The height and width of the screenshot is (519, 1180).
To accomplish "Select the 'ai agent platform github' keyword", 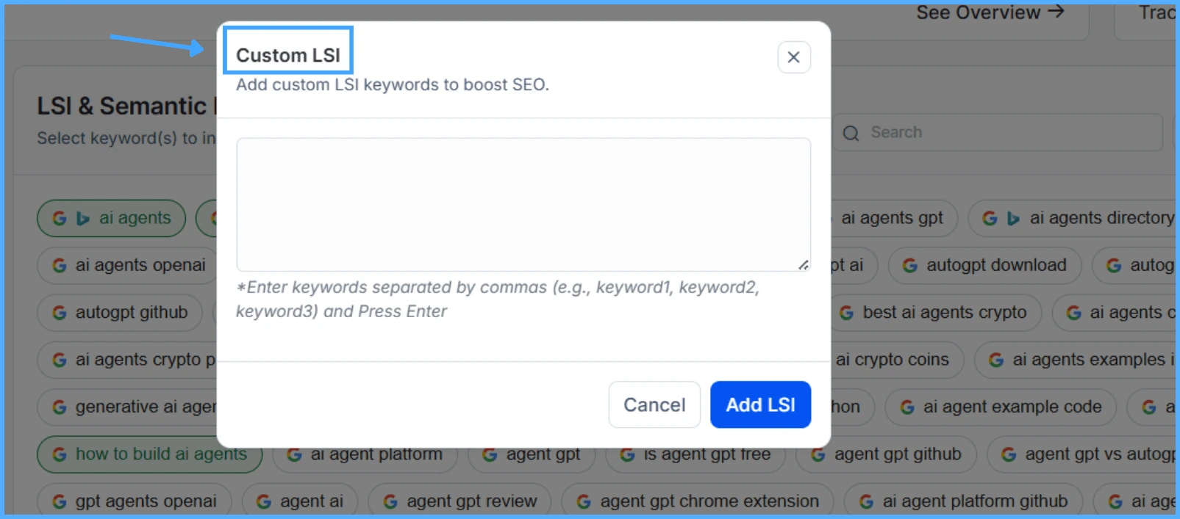I will point(965,501).
